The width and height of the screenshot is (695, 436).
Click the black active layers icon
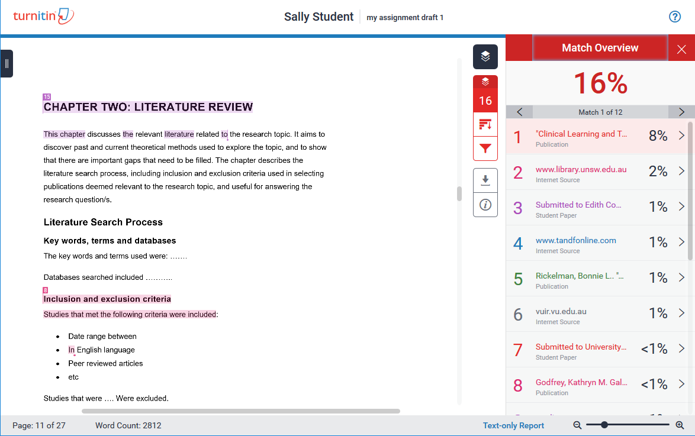tap(485, 57)
